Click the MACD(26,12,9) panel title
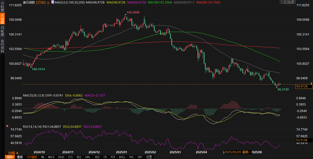Viewport: 313px width, 159px height. pyautogui.click(x=34, y=95)
